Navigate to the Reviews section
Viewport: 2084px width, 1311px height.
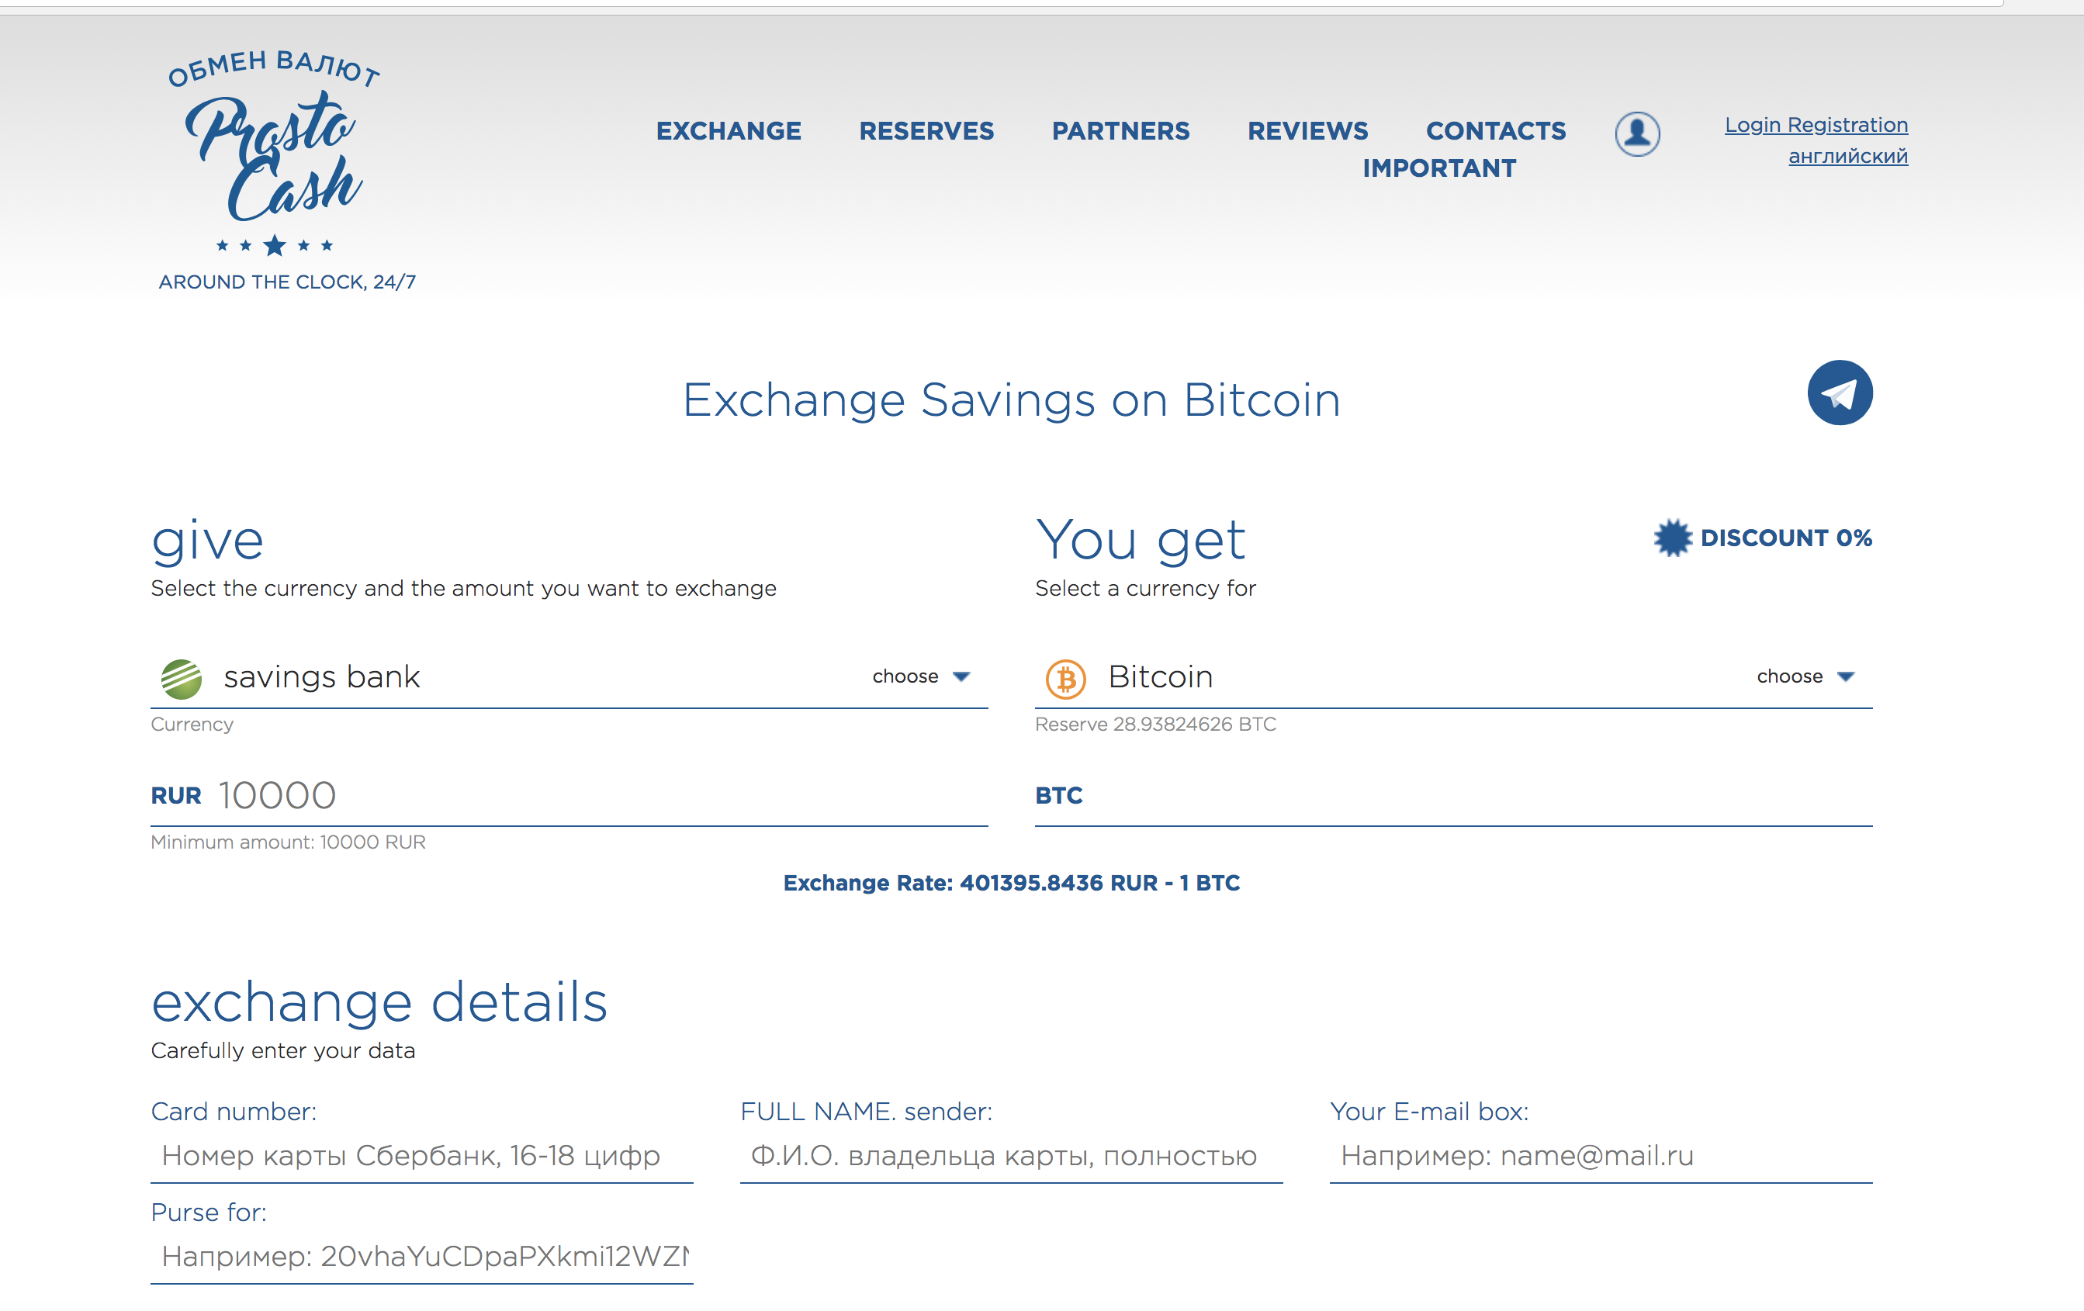coord(1307,130)
